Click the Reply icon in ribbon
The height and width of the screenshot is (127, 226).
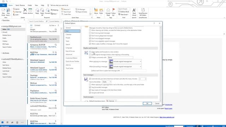(37, 10)
